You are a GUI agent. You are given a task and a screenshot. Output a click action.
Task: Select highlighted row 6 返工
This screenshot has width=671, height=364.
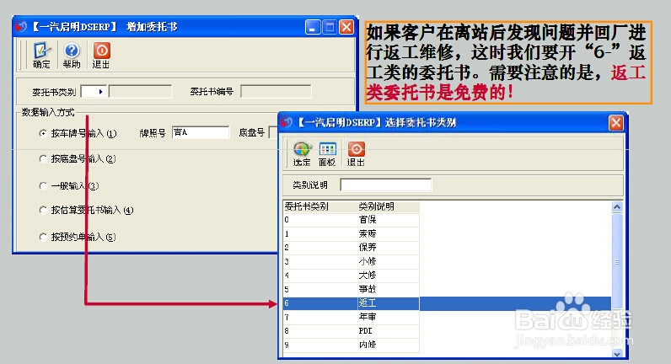click(x=447, y=303)
